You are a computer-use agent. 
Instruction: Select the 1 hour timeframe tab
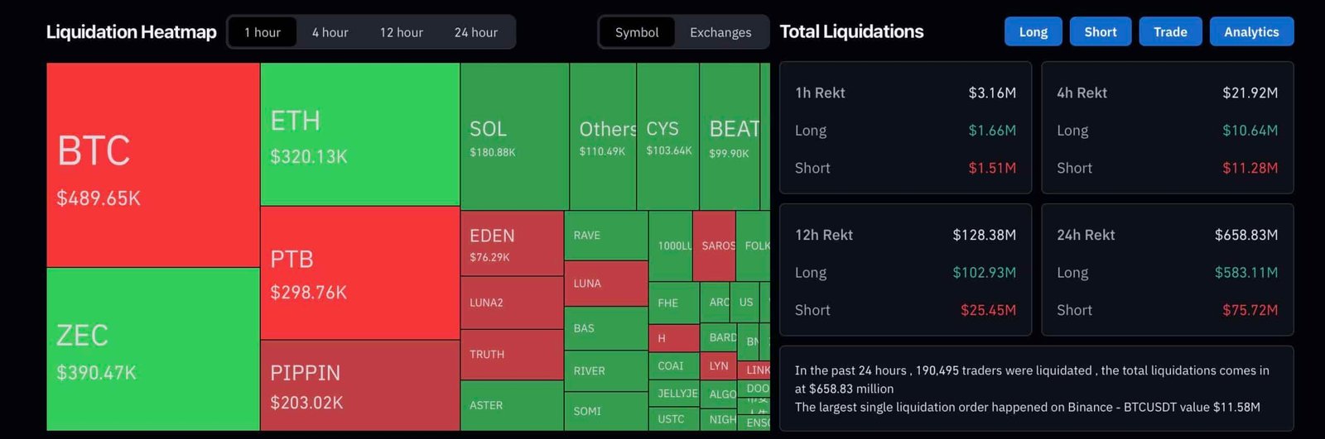[263, 32]
